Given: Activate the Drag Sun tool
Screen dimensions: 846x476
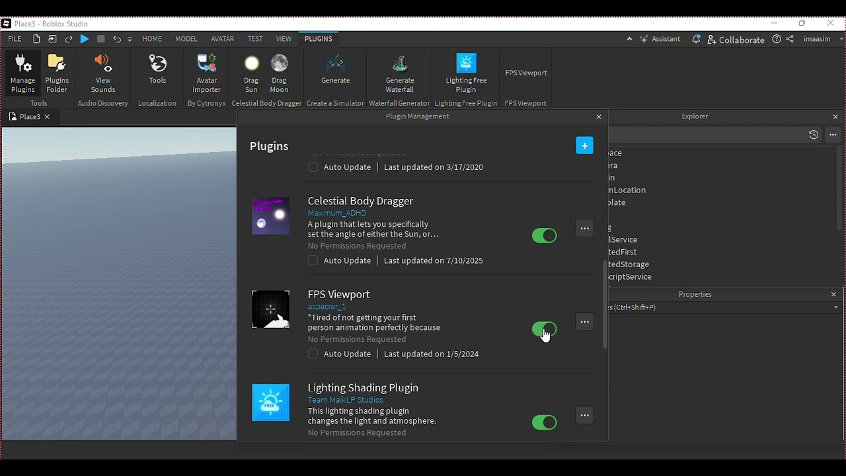Looking at the screenshot, I should [251, 73].
